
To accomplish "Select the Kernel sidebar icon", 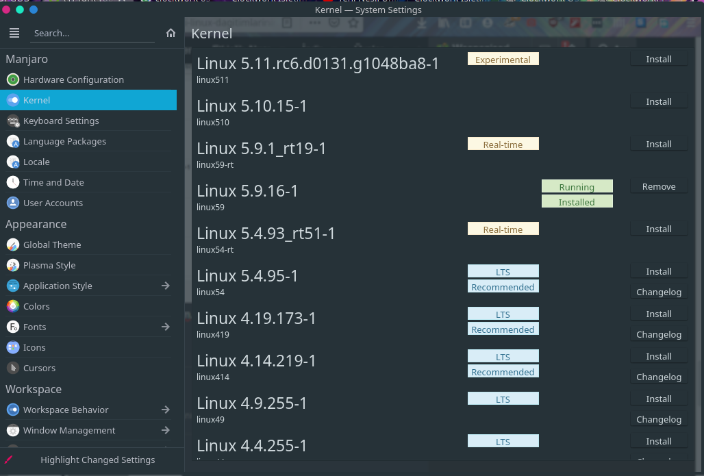I will [x=13, y=100].
